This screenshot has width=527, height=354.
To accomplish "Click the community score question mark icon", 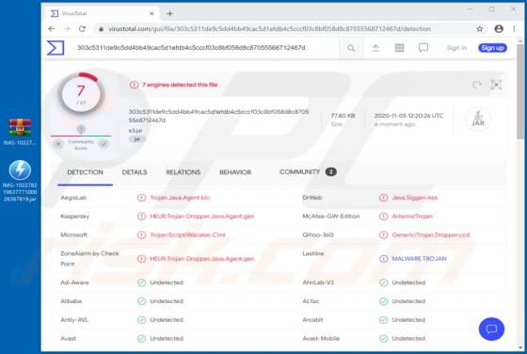I will [x=81, y=129].
